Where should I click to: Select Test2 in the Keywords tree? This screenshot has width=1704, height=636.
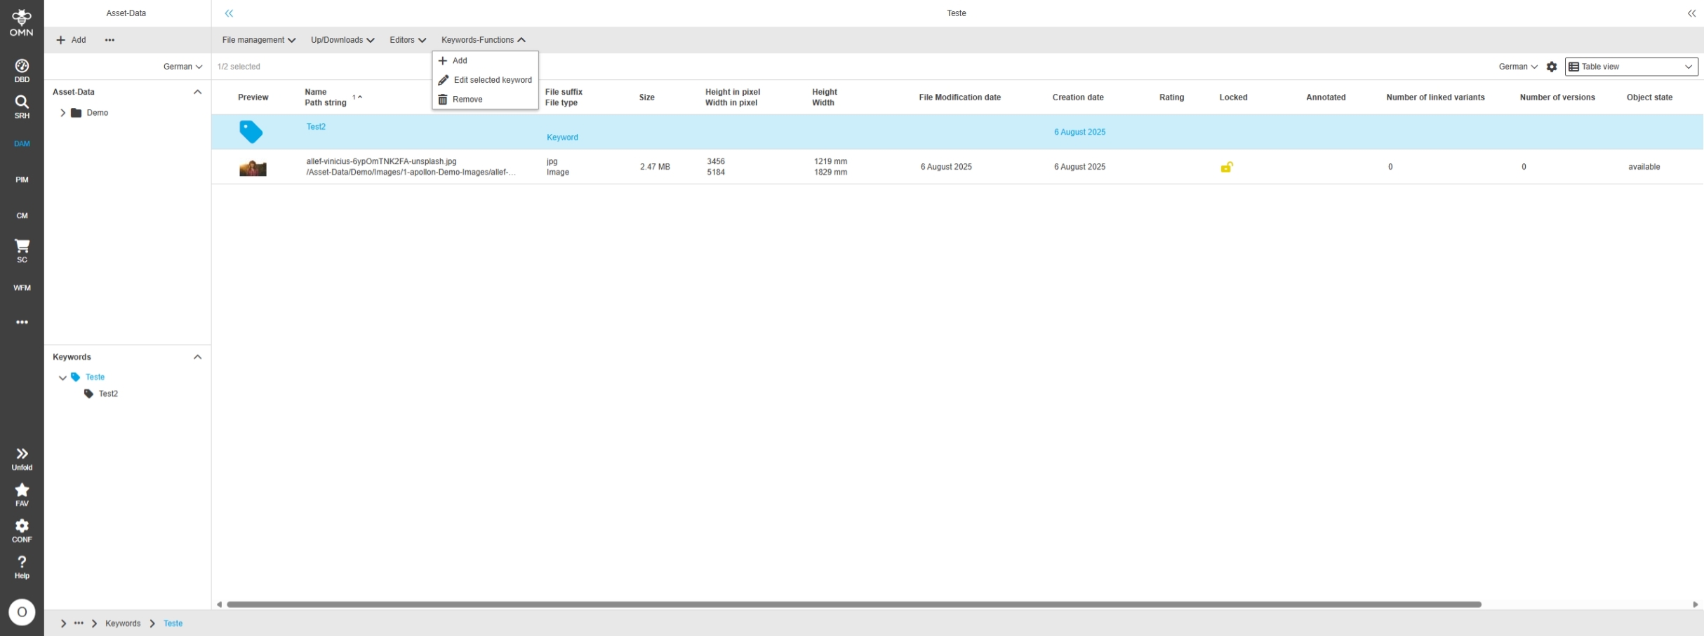[108, 394]
